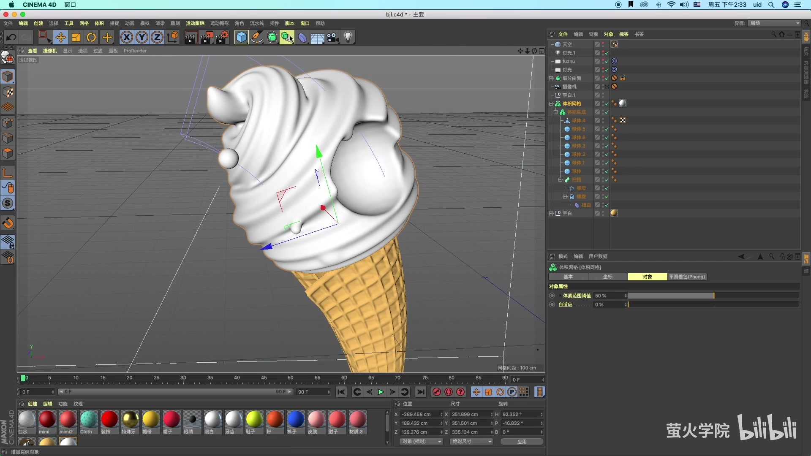Click the 自适应 animation radio dot
This screenshot has width=811, height=456.
coord(552,304)
